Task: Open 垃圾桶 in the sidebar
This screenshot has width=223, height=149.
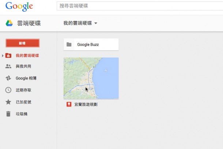Action: coord(22,114)
